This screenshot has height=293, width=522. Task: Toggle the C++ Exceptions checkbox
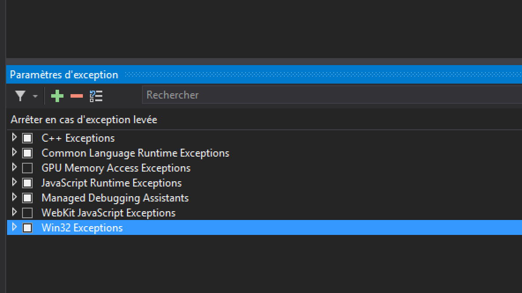27,138
